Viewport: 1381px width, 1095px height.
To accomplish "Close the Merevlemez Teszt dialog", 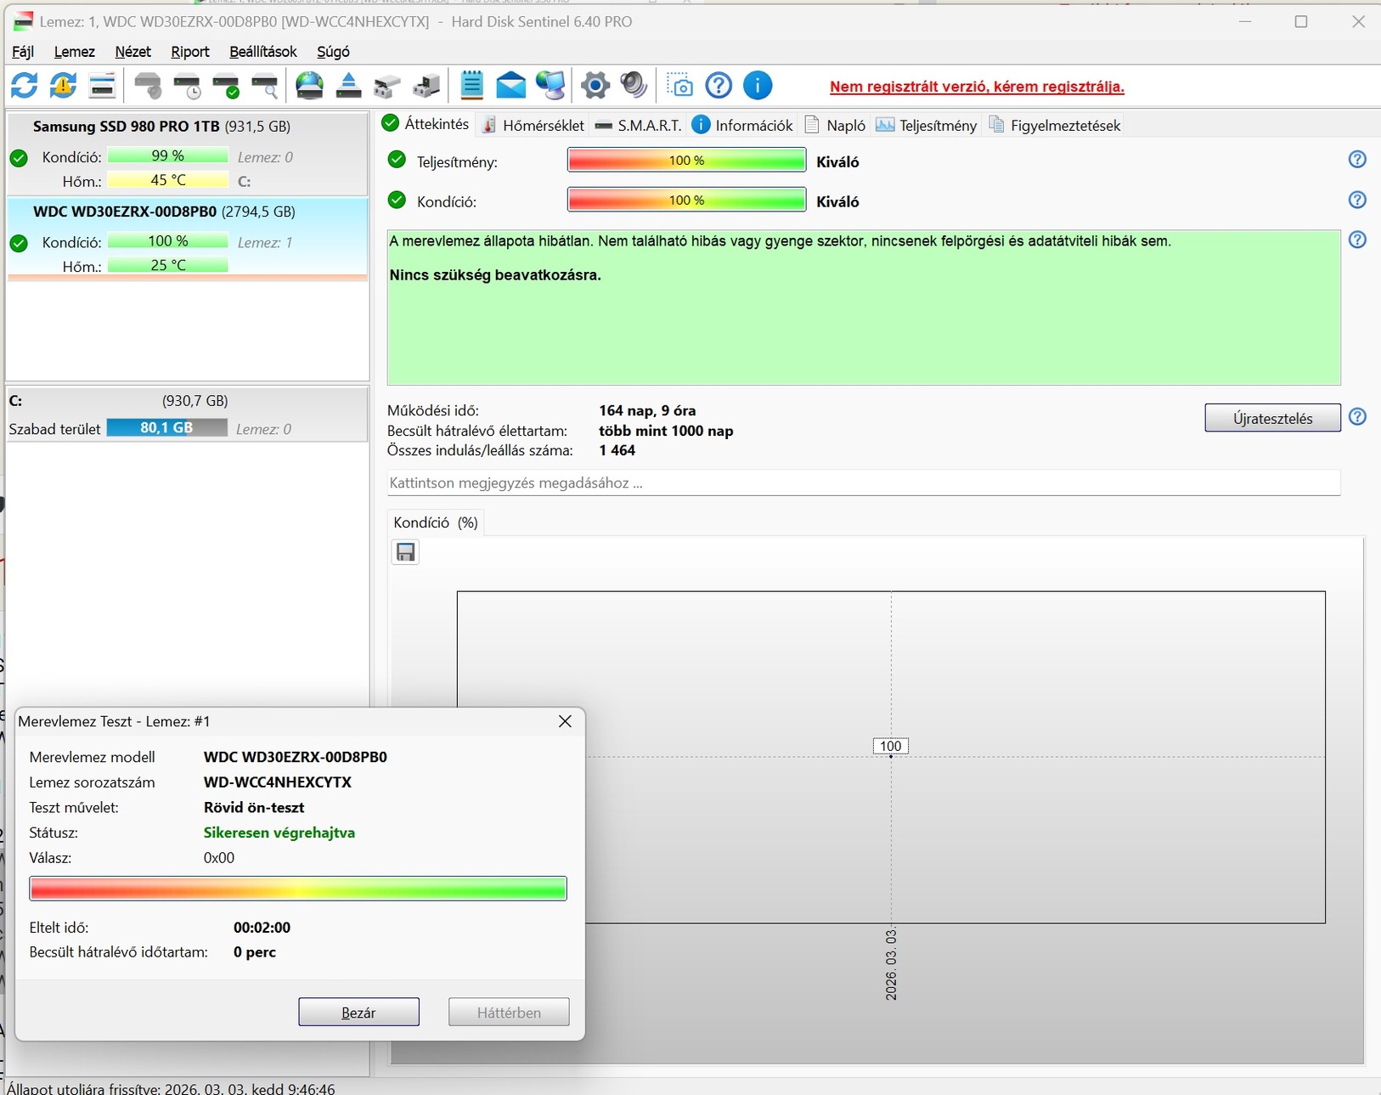I will (x=565, y=721).
